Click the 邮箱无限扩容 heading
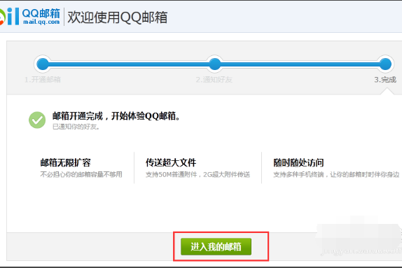Image resolution: width=402 pixels, height=268 pixels. click(66, 163)
